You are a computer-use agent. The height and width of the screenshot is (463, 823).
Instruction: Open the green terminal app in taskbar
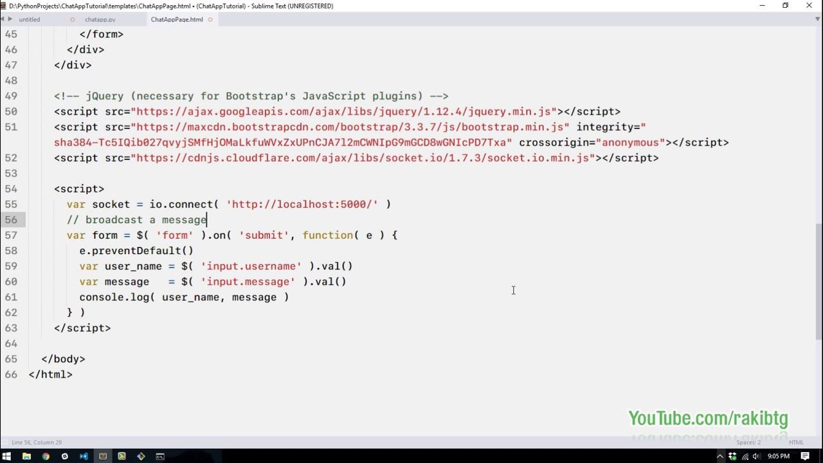(x=122, y=456)
